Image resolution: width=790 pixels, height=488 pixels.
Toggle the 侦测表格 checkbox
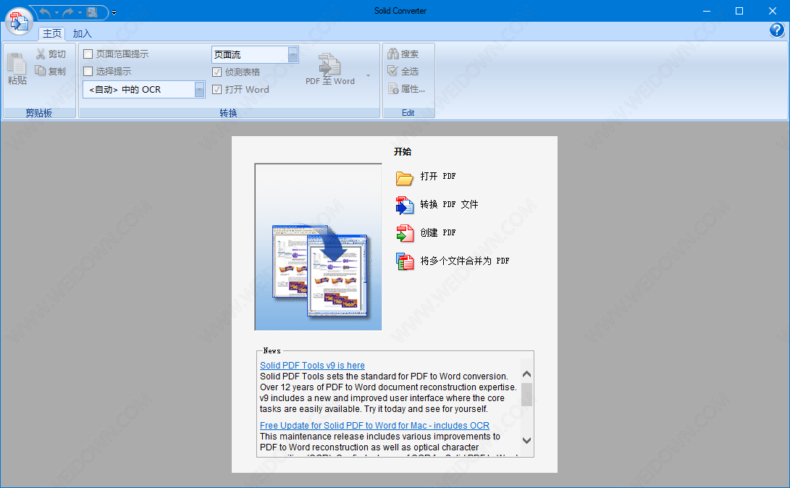[217, 72]
